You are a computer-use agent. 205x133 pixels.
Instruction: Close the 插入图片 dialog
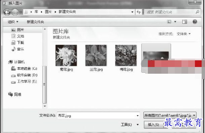[x=195, y=2]
